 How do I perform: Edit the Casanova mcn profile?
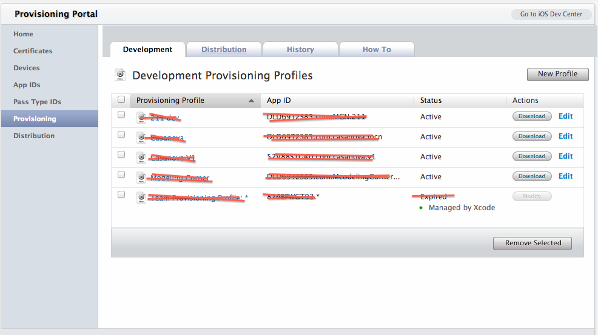point(566,136)
